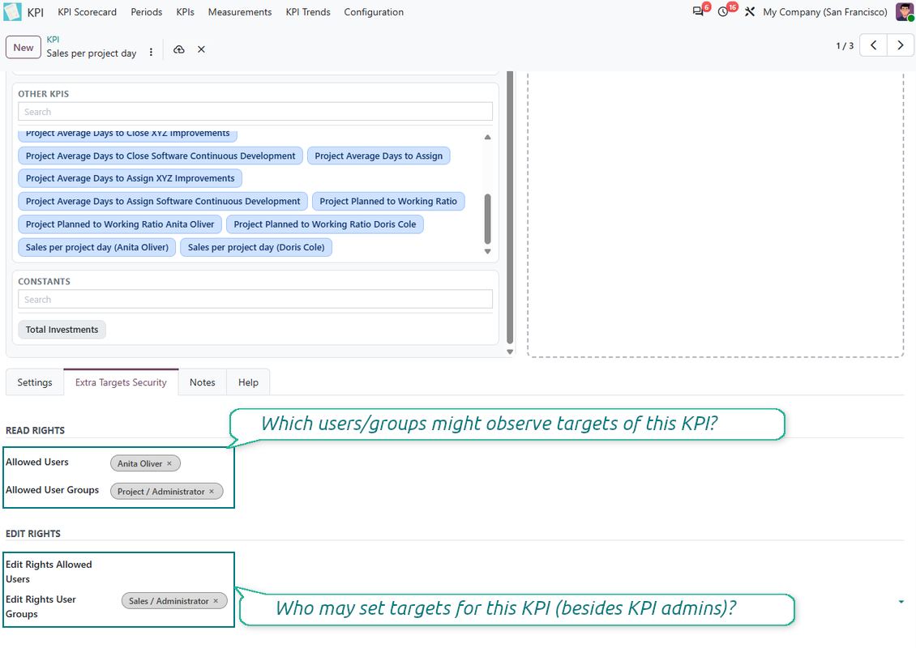Remove the Anita Oliver tag from Allowed Users
The width and height of the screenshot is (916, 648).
[x=169, y=463]
